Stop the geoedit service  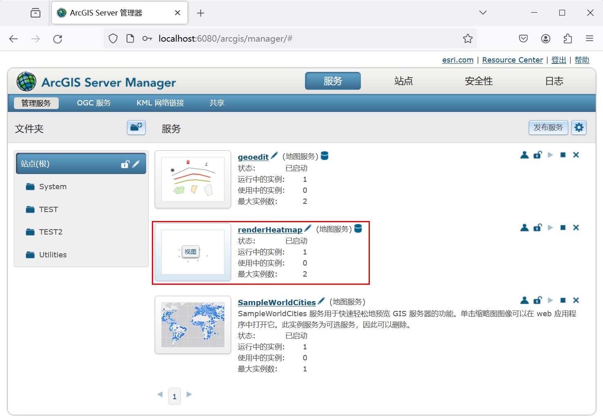(563, 155)
